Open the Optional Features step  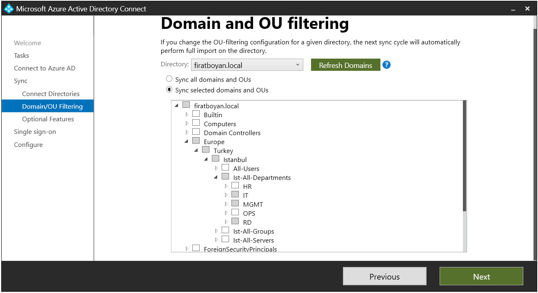(x=48, y=119)
